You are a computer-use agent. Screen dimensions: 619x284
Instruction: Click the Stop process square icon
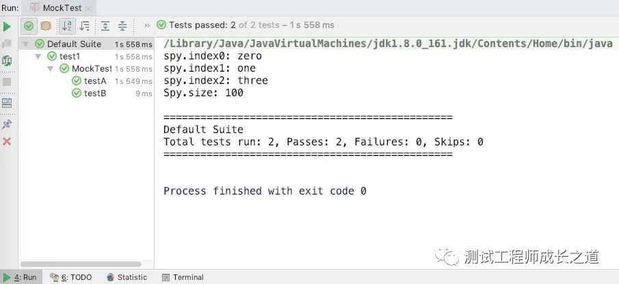pos(7,82)
